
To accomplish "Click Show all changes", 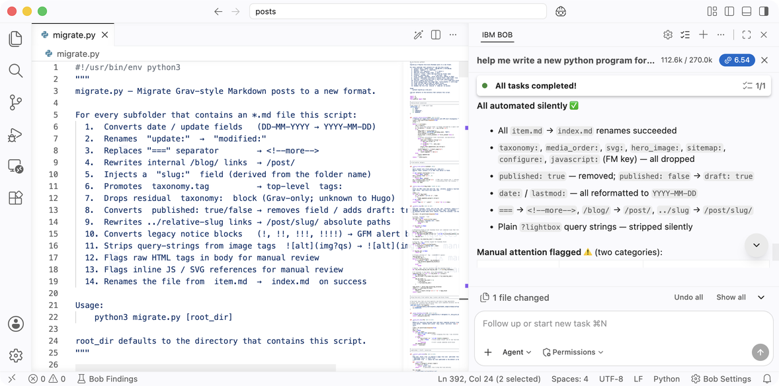I will [x=731, y=297].
